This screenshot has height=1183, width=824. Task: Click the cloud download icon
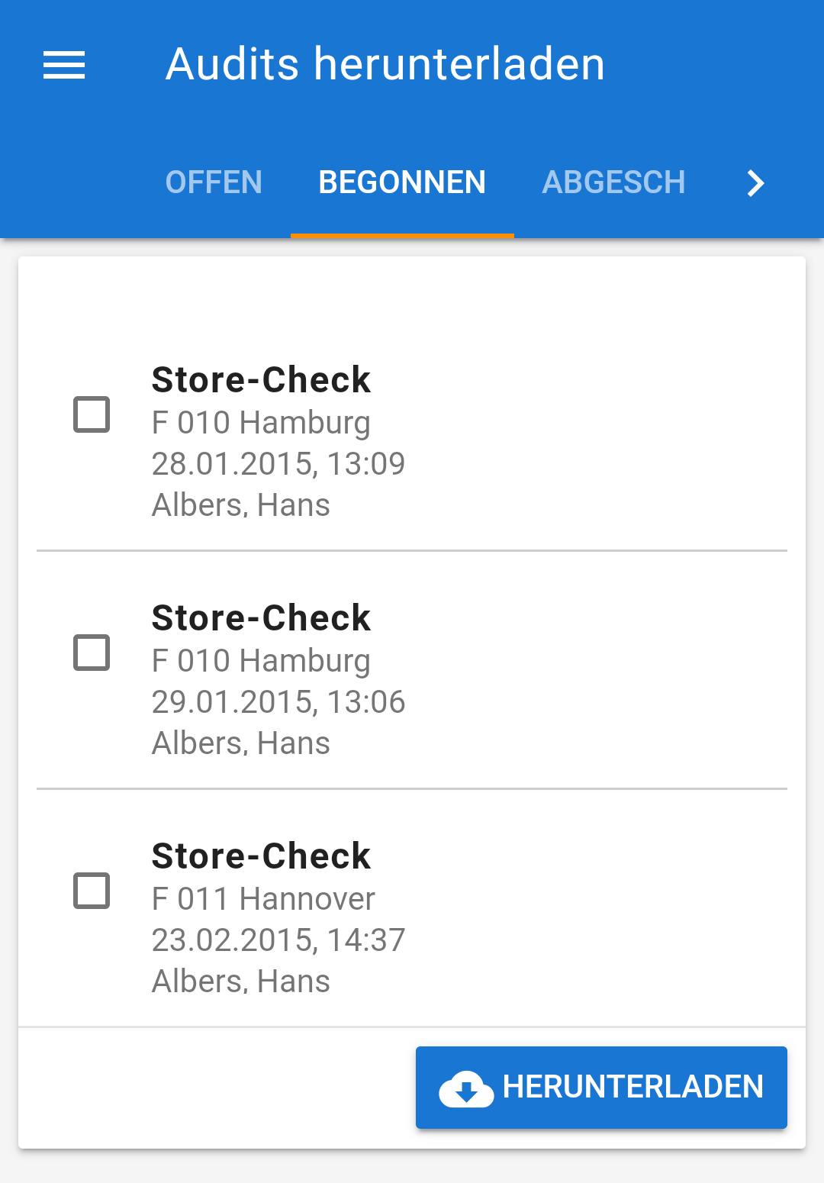pyautogui.click(x=466, y=1088)
